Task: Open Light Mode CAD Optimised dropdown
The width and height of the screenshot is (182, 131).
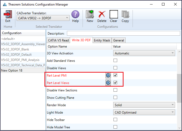Action: [x=144, y=112]
